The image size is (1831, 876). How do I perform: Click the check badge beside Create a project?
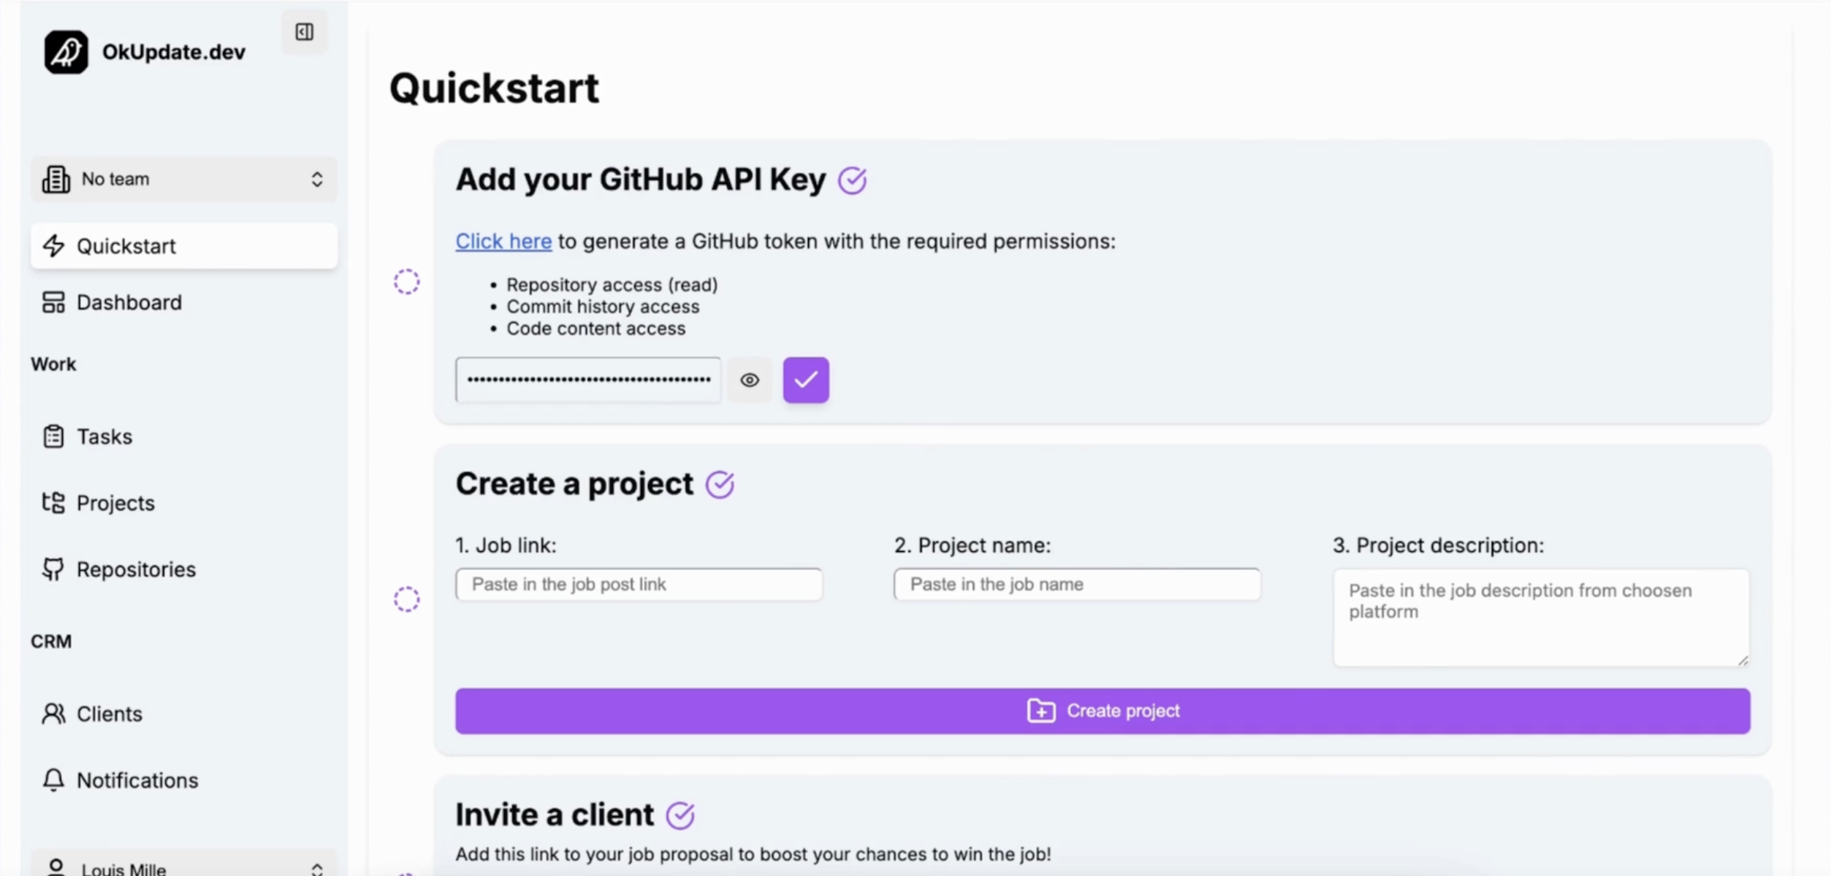pos(720,485)
